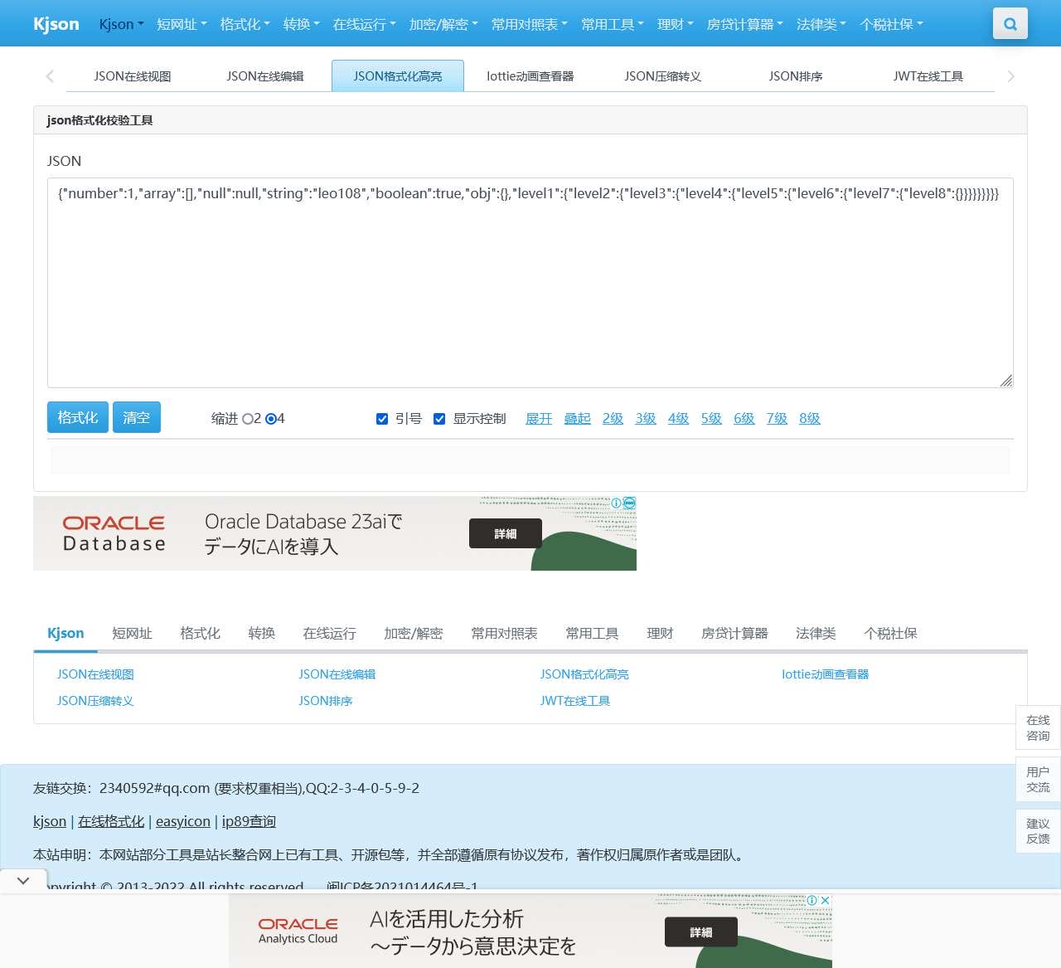
Task: Open JSON排序 link in lower list
Action: (x=326, y=701)
